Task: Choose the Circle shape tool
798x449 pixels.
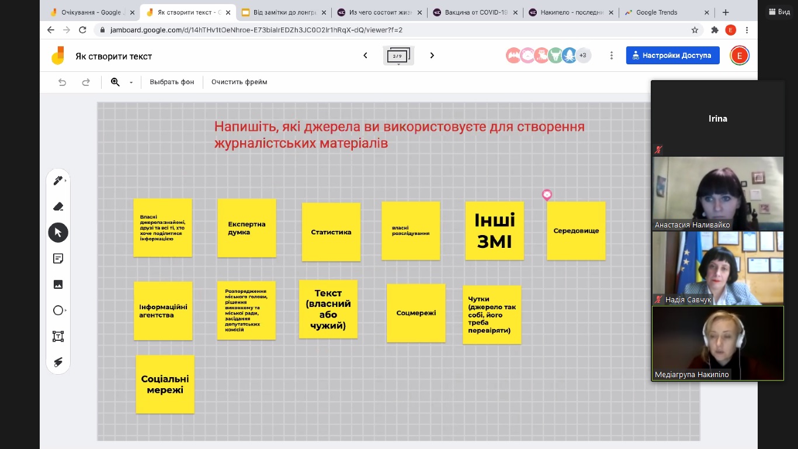Action: coord(58,310)
